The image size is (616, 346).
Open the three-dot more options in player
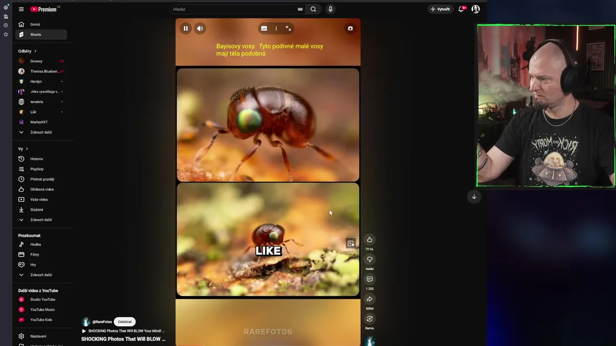(276, 28)
